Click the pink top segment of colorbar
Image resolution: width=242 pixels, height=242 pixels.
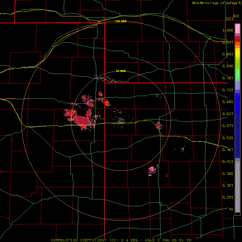[x=237, y=29]
